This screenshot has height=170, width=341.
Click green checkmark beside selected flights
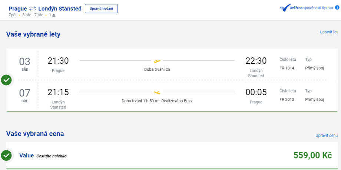[x=6, y=80]
